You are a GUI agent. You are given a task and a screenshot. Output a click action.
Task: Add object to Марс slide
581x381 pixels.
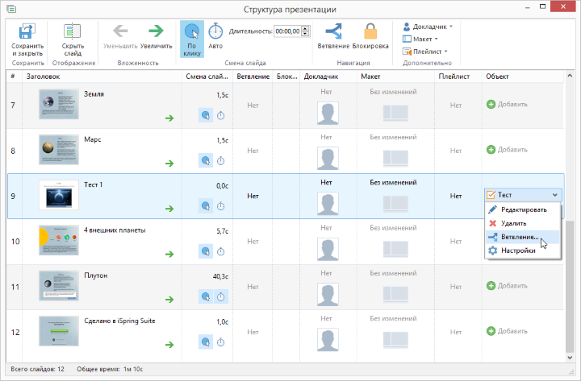(507, 150)
